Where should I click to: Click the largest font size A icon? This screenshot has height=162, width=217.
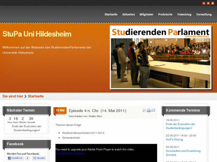(x=213, y=3)
